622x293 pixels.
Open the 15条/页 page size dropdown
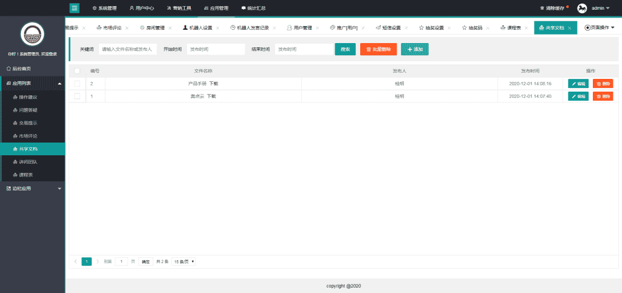pyautogui.click(x=183, y=261)
